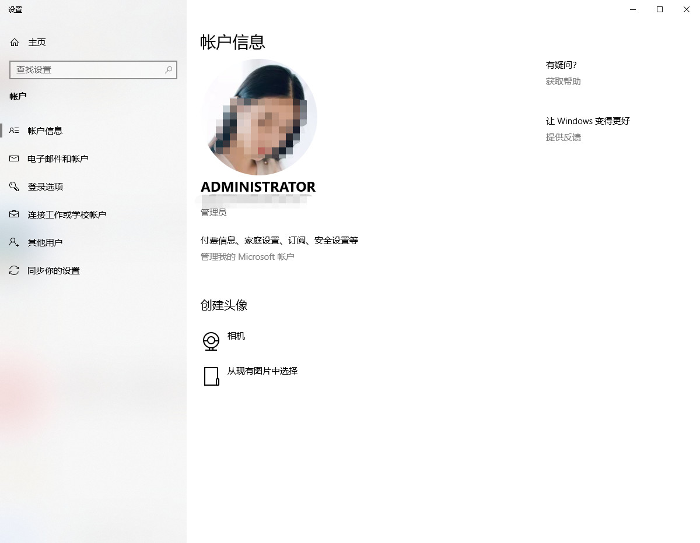
Task: Select the 同步你的设置 sync arrows icon
Action: point(14,270)
